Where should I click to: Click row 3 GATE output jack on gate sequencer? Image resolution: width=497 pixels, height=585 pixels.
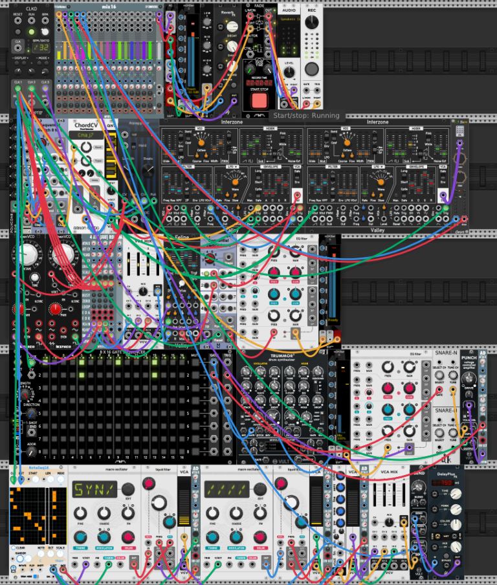[214, 388]
